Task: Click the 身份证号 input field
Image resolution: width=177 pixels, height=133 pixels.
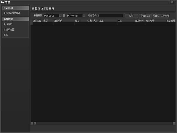Action: click(x=110, y=16)
